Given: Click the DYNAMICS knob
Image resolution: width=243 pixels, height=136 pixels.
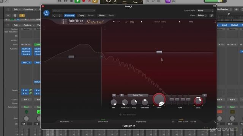Looking at the screenshot, I should tap(145, 102).
